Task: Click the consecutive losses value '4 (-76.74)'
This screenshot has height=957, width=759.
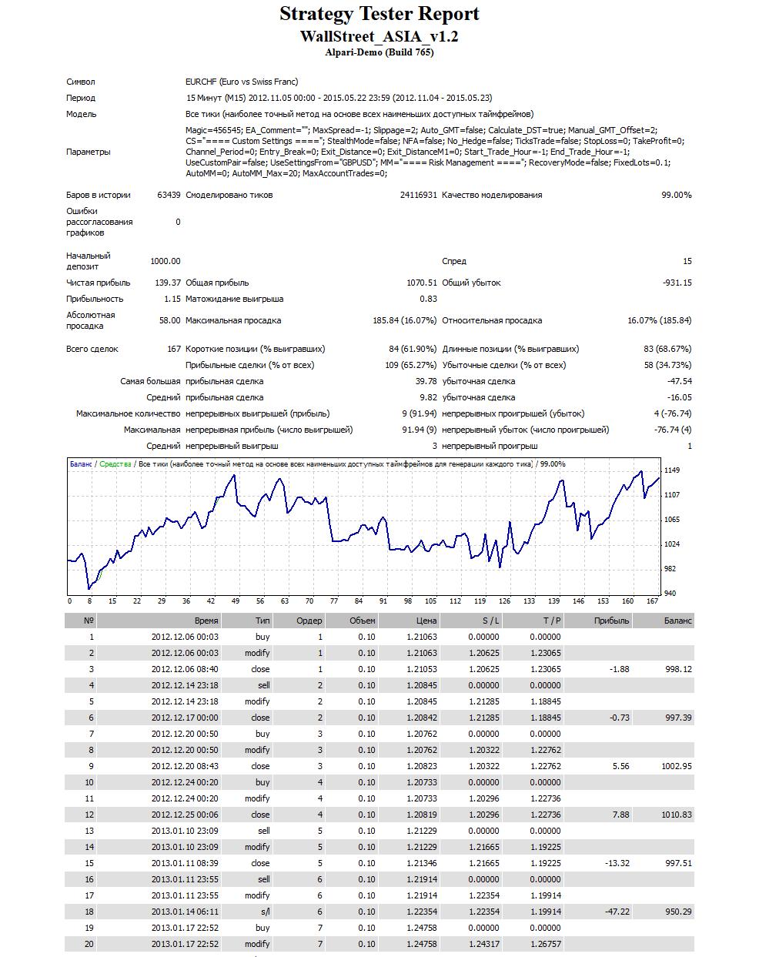Action: (x=673, y=413)
